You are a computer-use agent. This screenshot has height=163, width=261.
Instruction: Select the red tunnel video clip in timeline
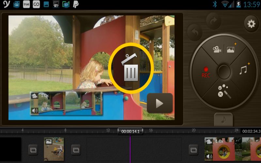coord(233,149)
